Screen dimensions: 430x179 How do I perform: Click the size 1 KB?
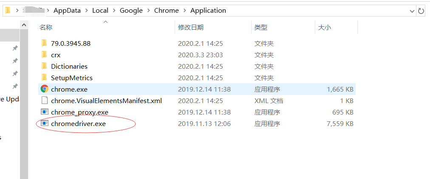pyautogui.click(x=347, y=101)
